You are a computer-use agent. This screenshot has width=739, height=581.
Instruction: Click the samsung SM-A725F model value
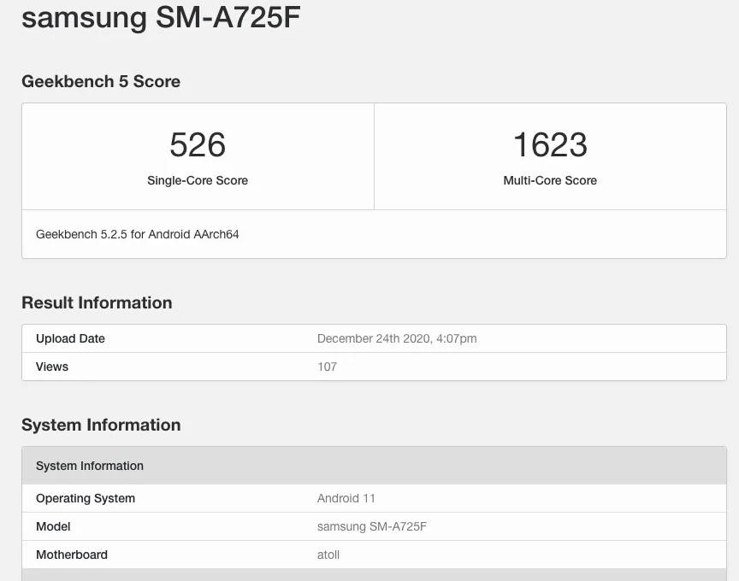coord(372,526)
